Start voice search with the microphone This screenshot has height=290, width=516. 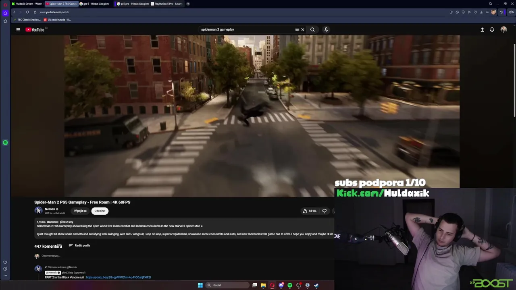tap(326, 29)
